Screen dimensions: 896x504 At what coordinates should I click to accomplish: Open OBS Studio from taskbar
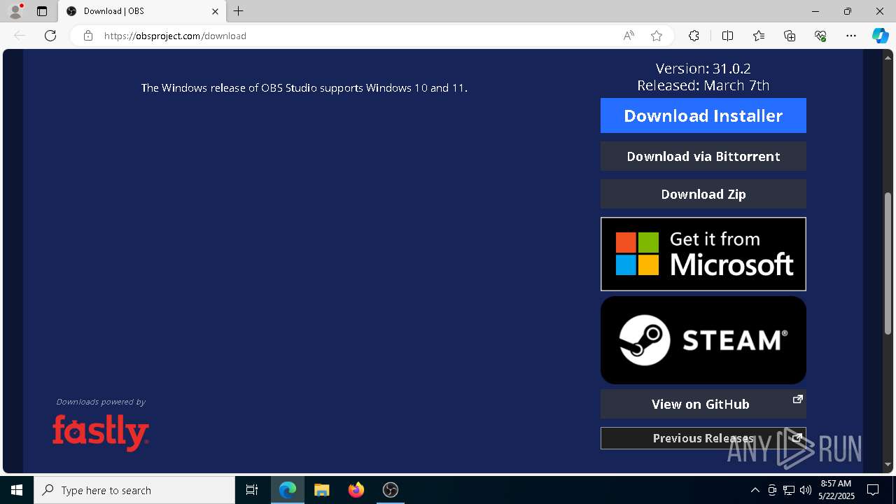(x=391, y=490)
